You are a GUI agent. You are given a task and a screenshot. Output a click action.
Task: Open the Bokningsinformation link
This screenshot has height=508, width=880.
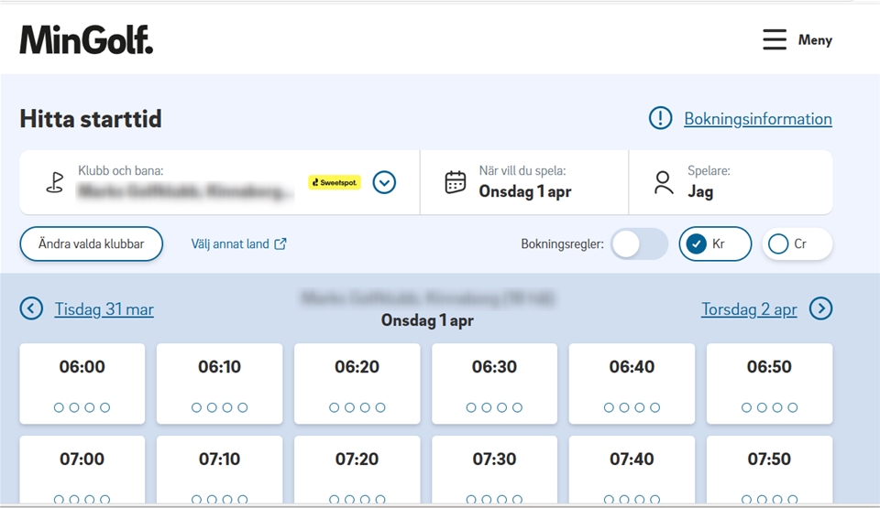pos(757,119)
